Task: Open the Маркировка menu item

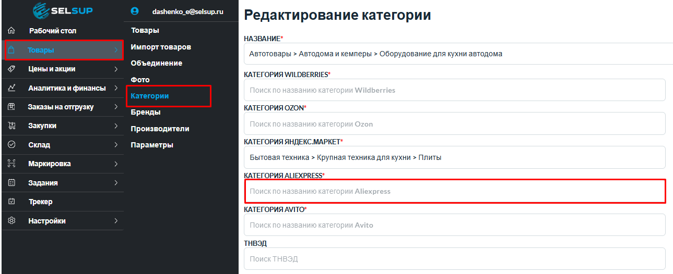Action: click(50, 164)
